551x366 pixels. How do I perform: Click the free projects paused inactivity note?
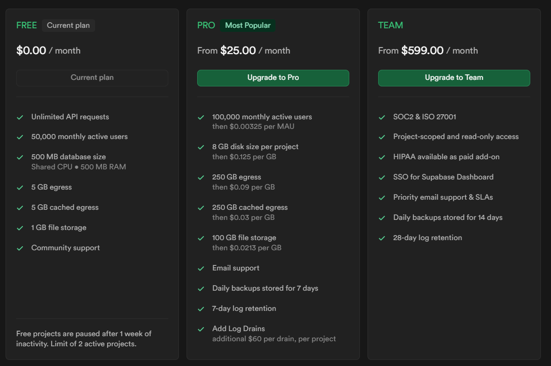[x=83, y=339]
